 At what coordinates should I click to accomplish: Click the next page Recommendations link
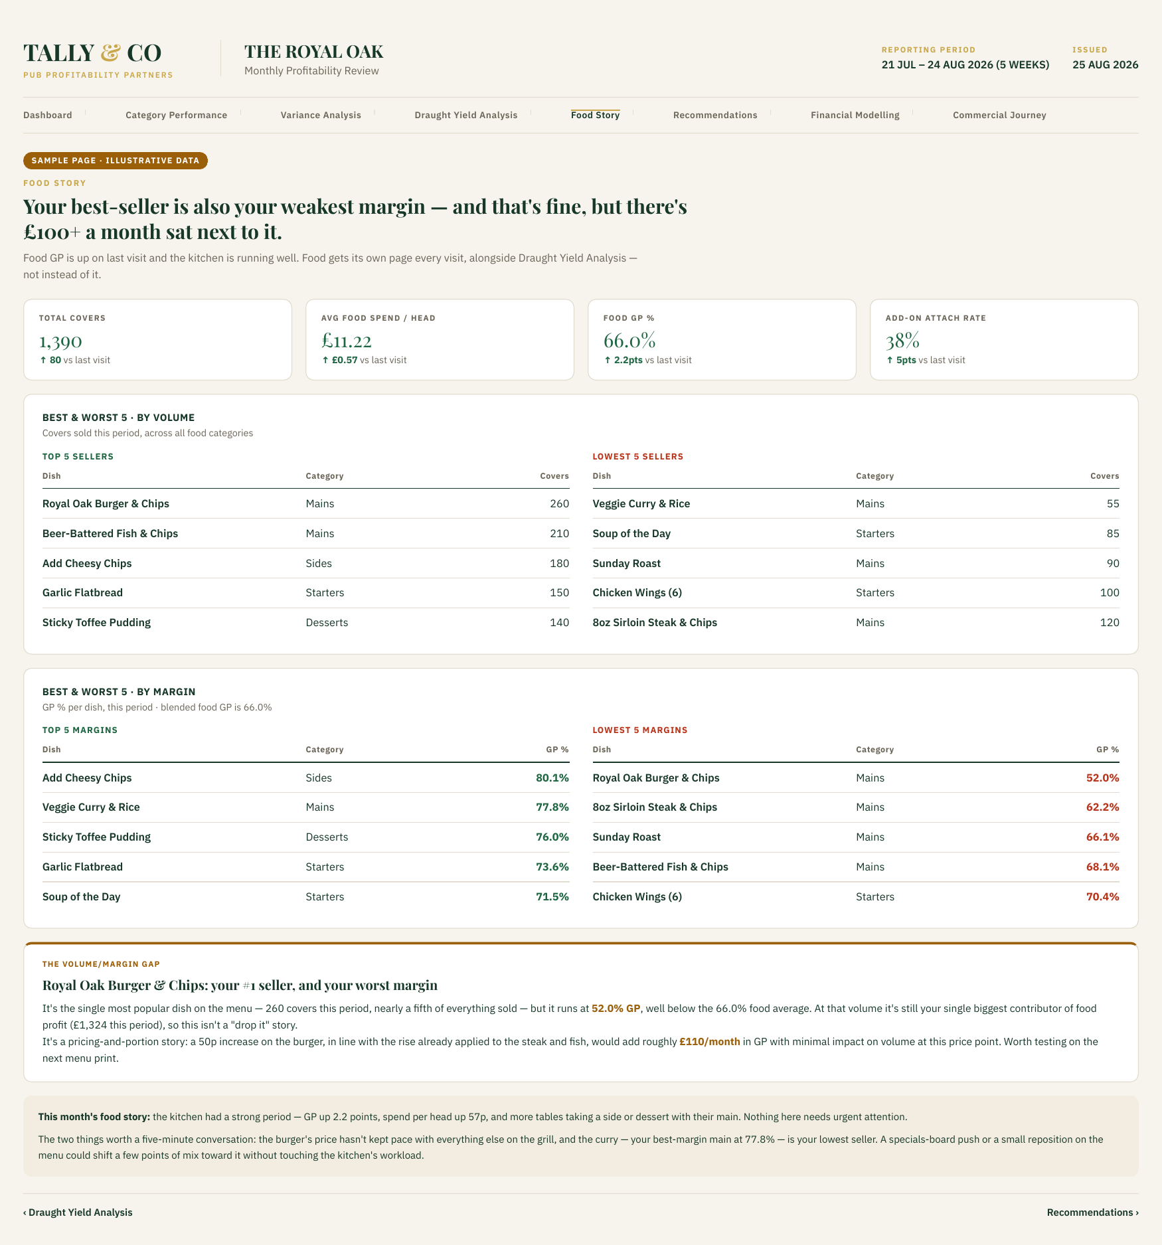[x=1092, y=1212]
